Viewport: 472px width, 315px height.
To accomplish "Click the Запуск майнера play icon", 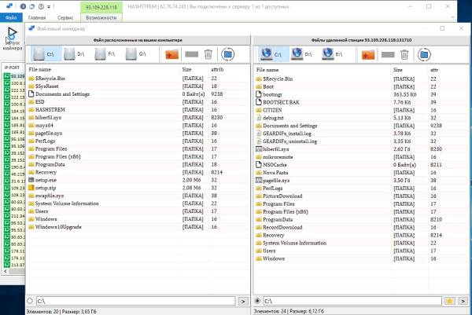I will coord(13,33).
